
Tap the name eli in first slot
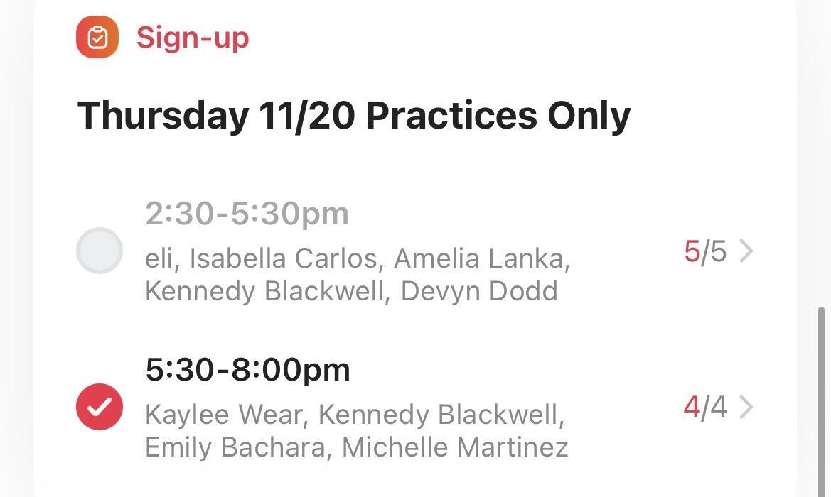(159, 258)
